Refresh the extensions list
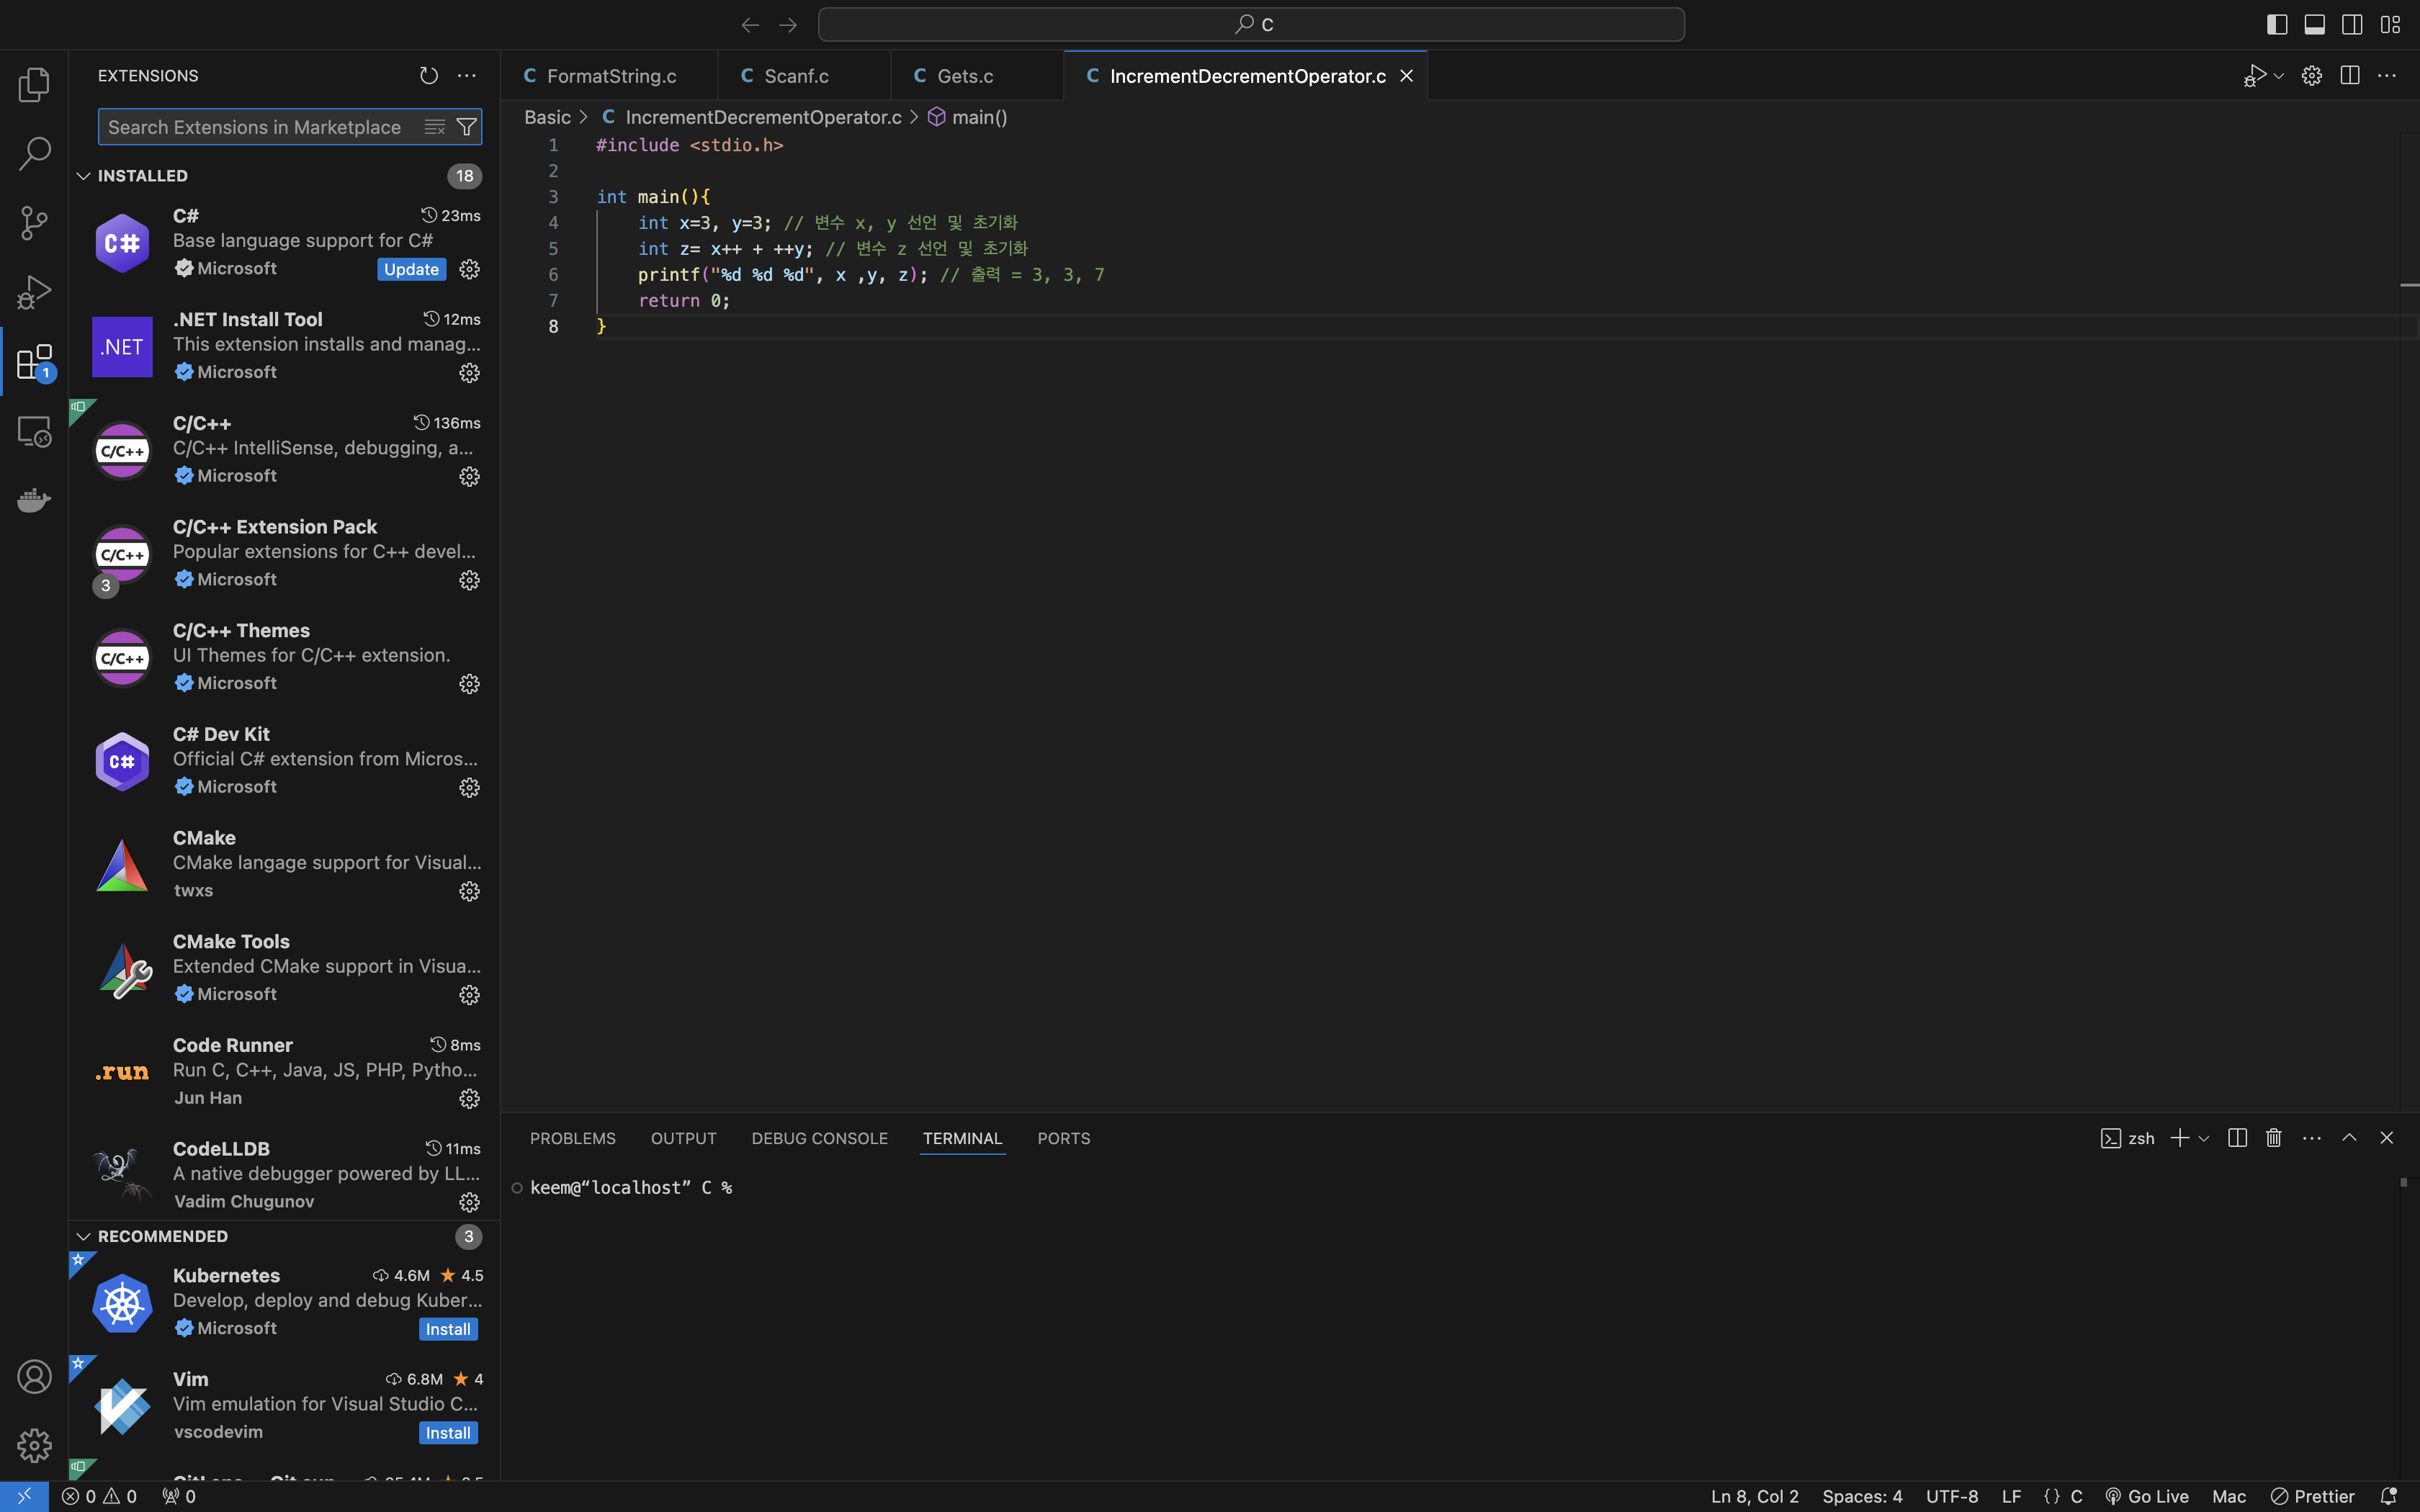Viewport: 2420px width, 1512px height. coord(429,76)
